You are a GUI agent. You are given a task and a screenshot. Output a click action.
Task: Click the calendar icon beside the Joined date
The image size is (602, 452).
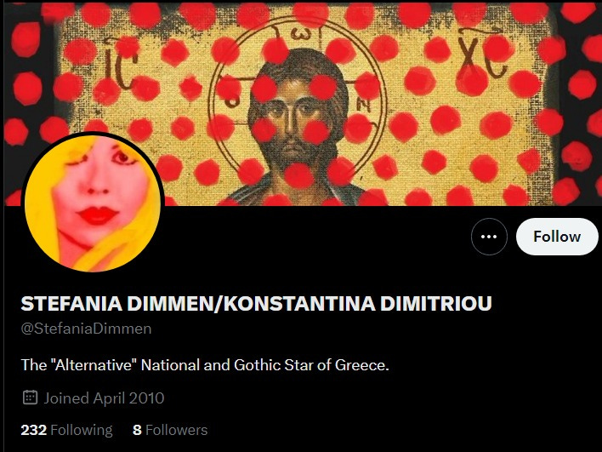[x=30, y=398]
